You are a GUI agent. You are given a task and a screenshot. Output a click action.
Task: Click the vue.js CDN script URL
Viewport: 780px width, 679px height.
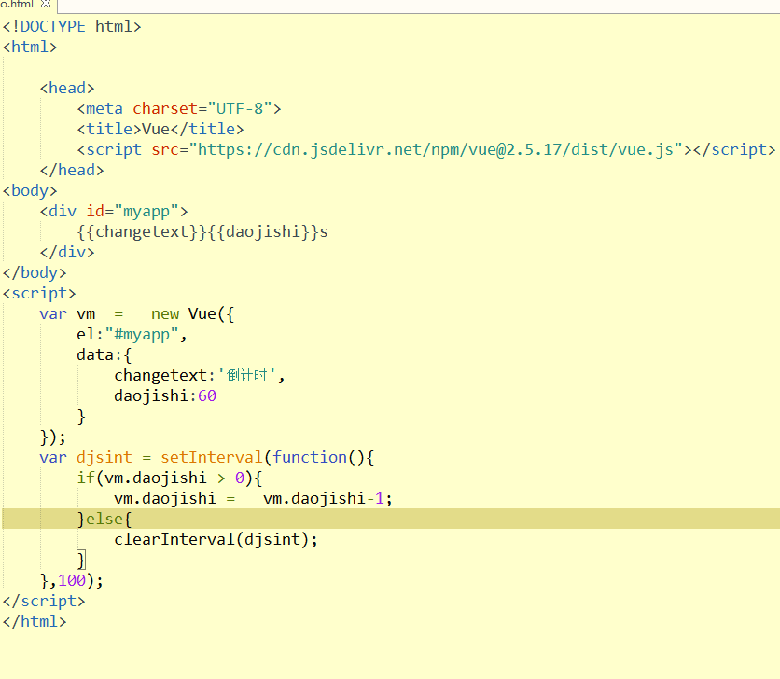(436, 150)
